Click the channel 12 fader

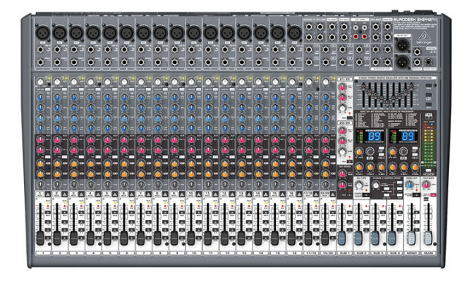(225, 238)
